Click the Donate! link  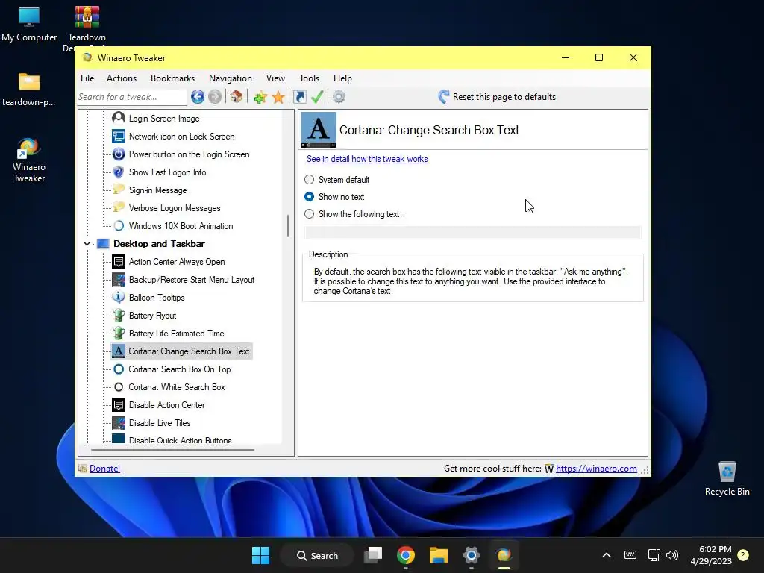pyautogui.click(x=104, y=469)
